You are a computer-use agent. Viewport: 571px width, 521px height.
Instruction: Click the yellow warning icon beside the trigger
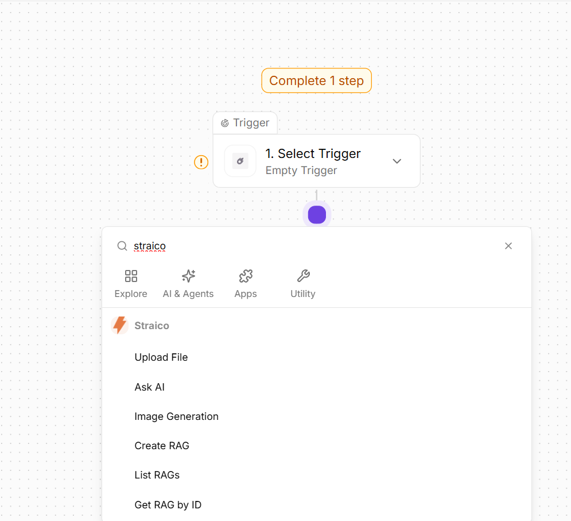201,162
